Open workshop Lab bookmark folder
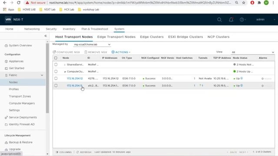This screenshot has height=156, width=278. pos(89,10)
